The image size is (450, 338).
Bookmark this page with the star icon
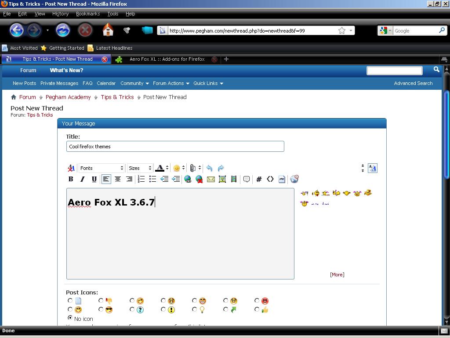click(342, 30)
